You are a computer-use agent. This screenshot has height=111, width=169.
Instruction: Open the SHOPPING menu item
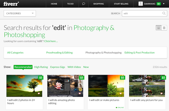pos(99,4)
